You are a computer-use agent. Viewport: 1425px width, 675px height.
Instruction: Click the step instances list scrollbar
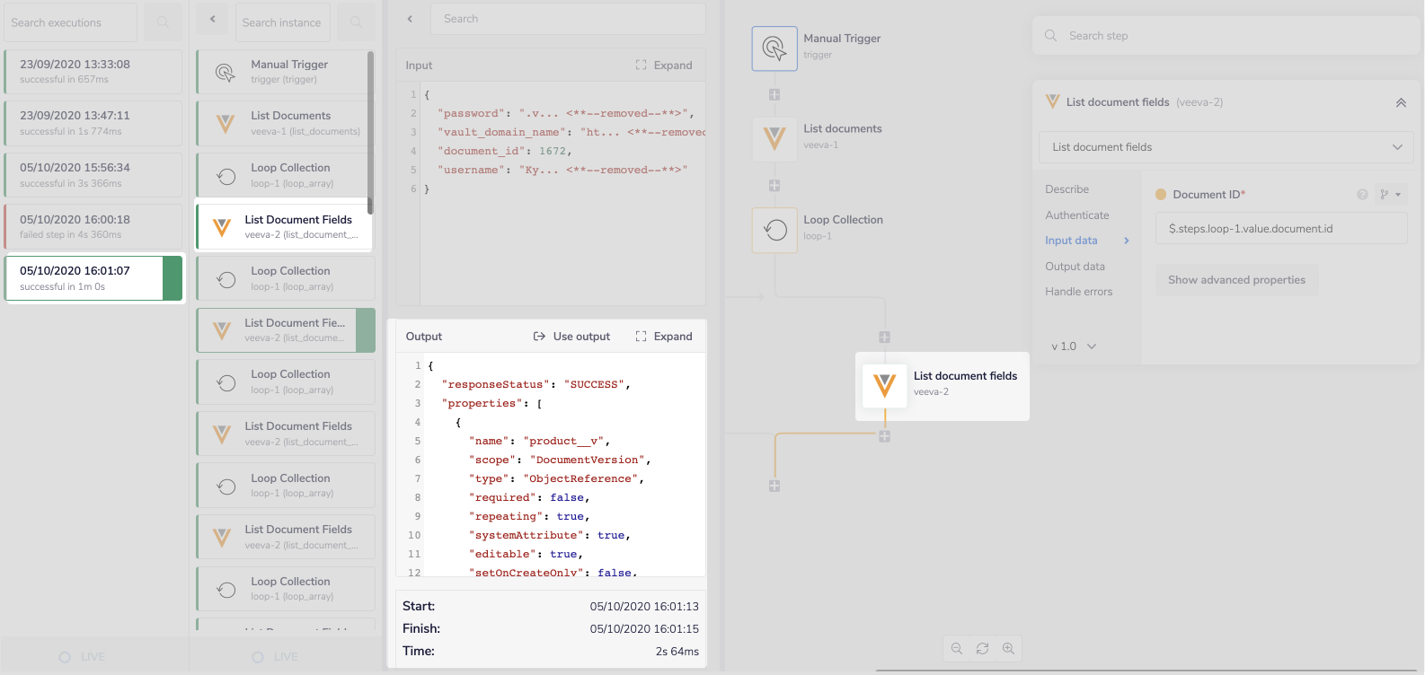(370, 135)
